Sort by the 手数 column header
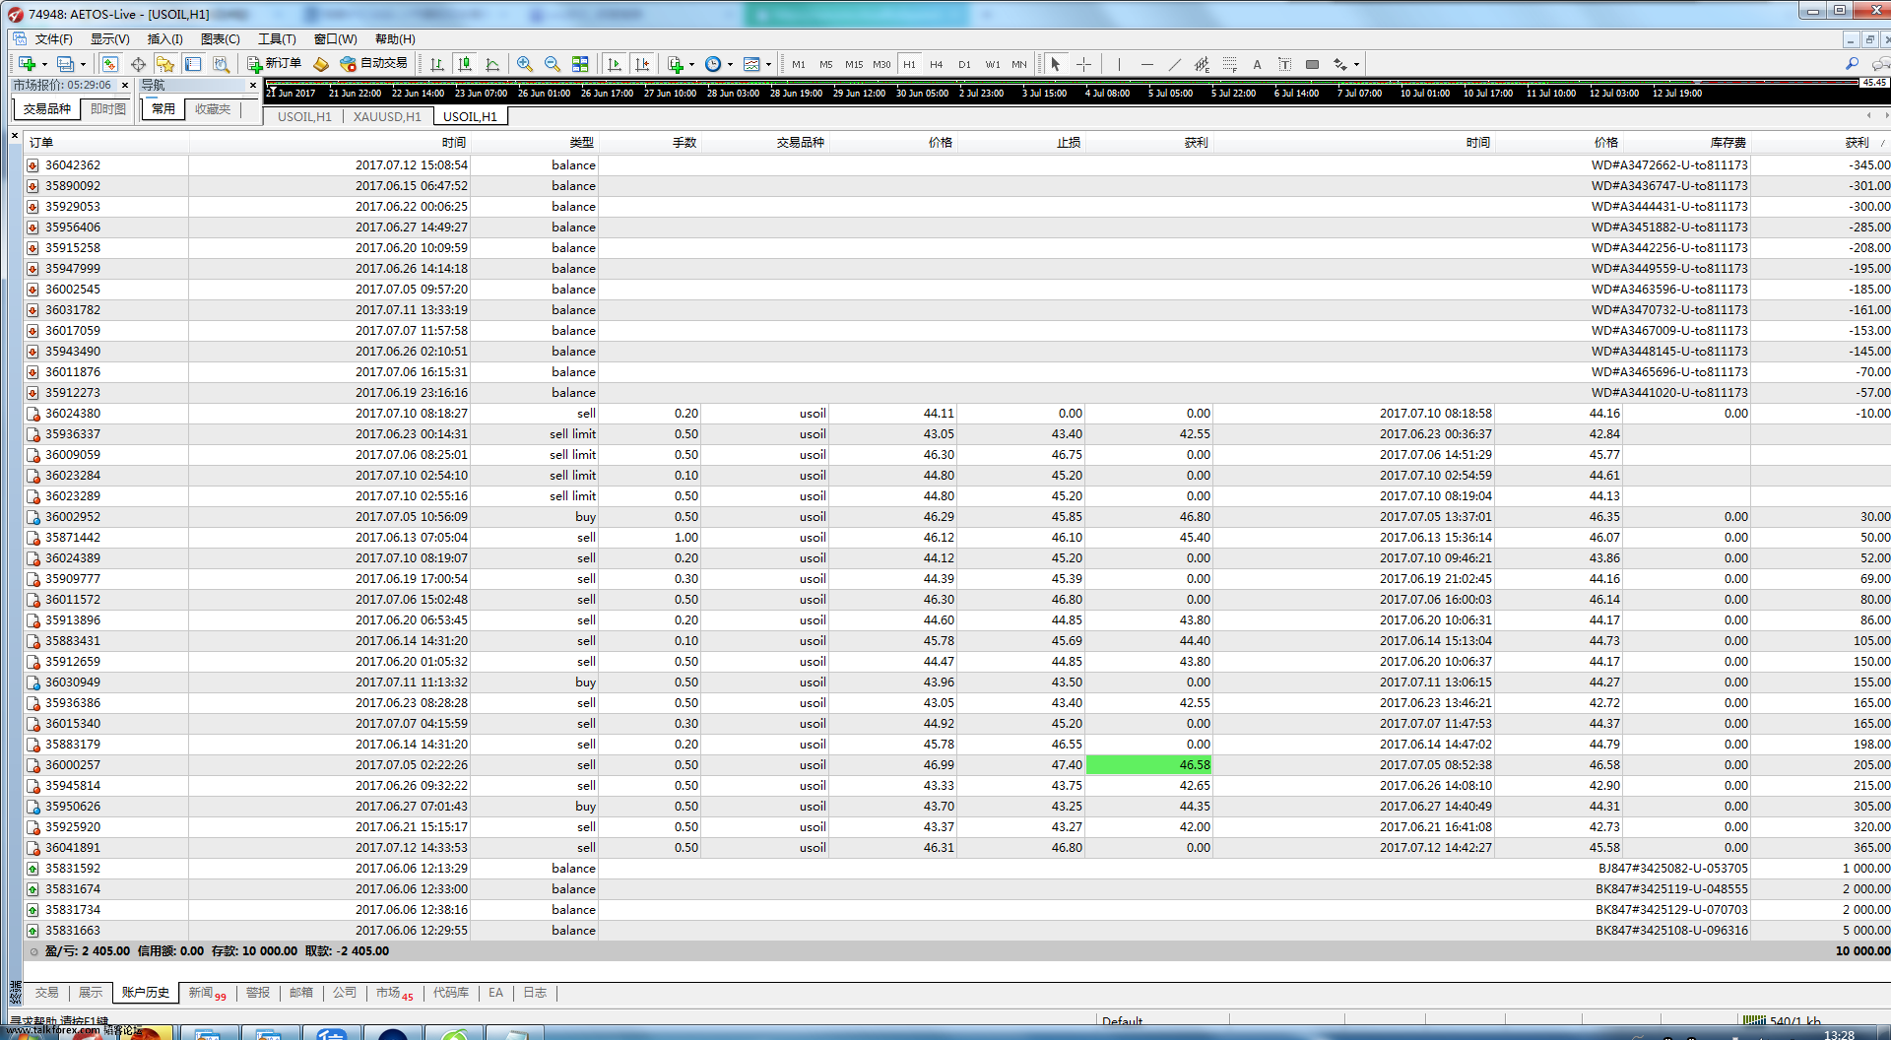1891x1040 pixels. [x=650, y=143]
